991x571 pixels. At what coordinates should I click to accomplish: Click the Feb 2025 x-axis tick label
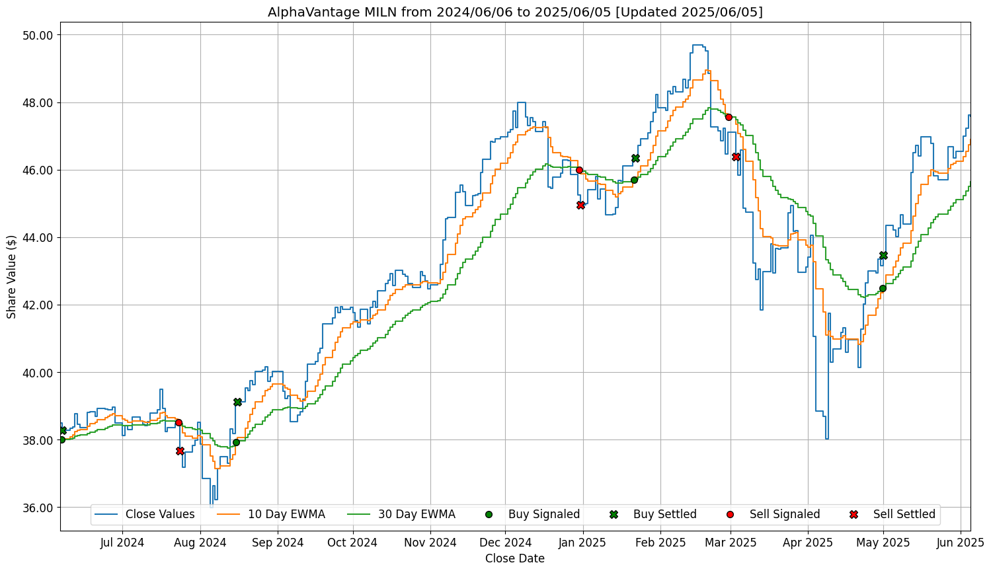[x=660, y=543]
